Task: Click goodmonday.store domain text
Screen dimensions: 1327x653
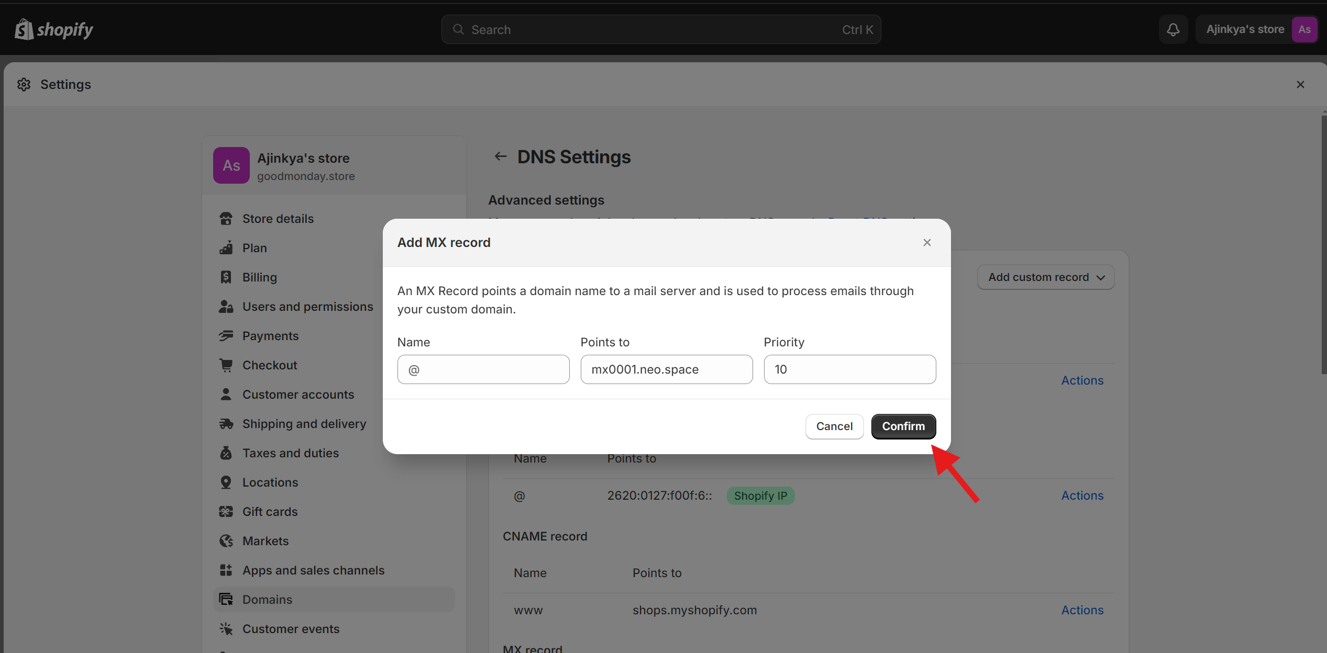Action: (306, 176)
